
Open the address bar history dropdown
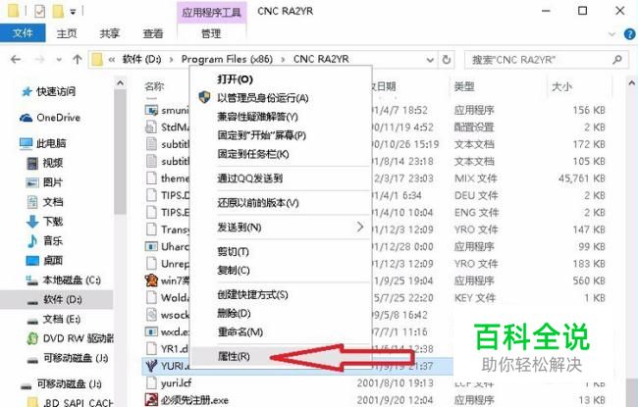[x=430, y=60]
